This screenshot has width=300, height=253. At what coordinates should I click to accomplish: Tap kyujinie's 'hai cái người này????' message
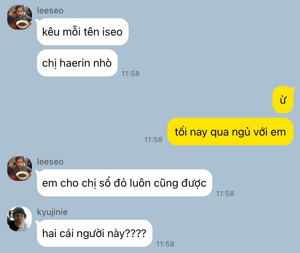(x=95, y=233)
